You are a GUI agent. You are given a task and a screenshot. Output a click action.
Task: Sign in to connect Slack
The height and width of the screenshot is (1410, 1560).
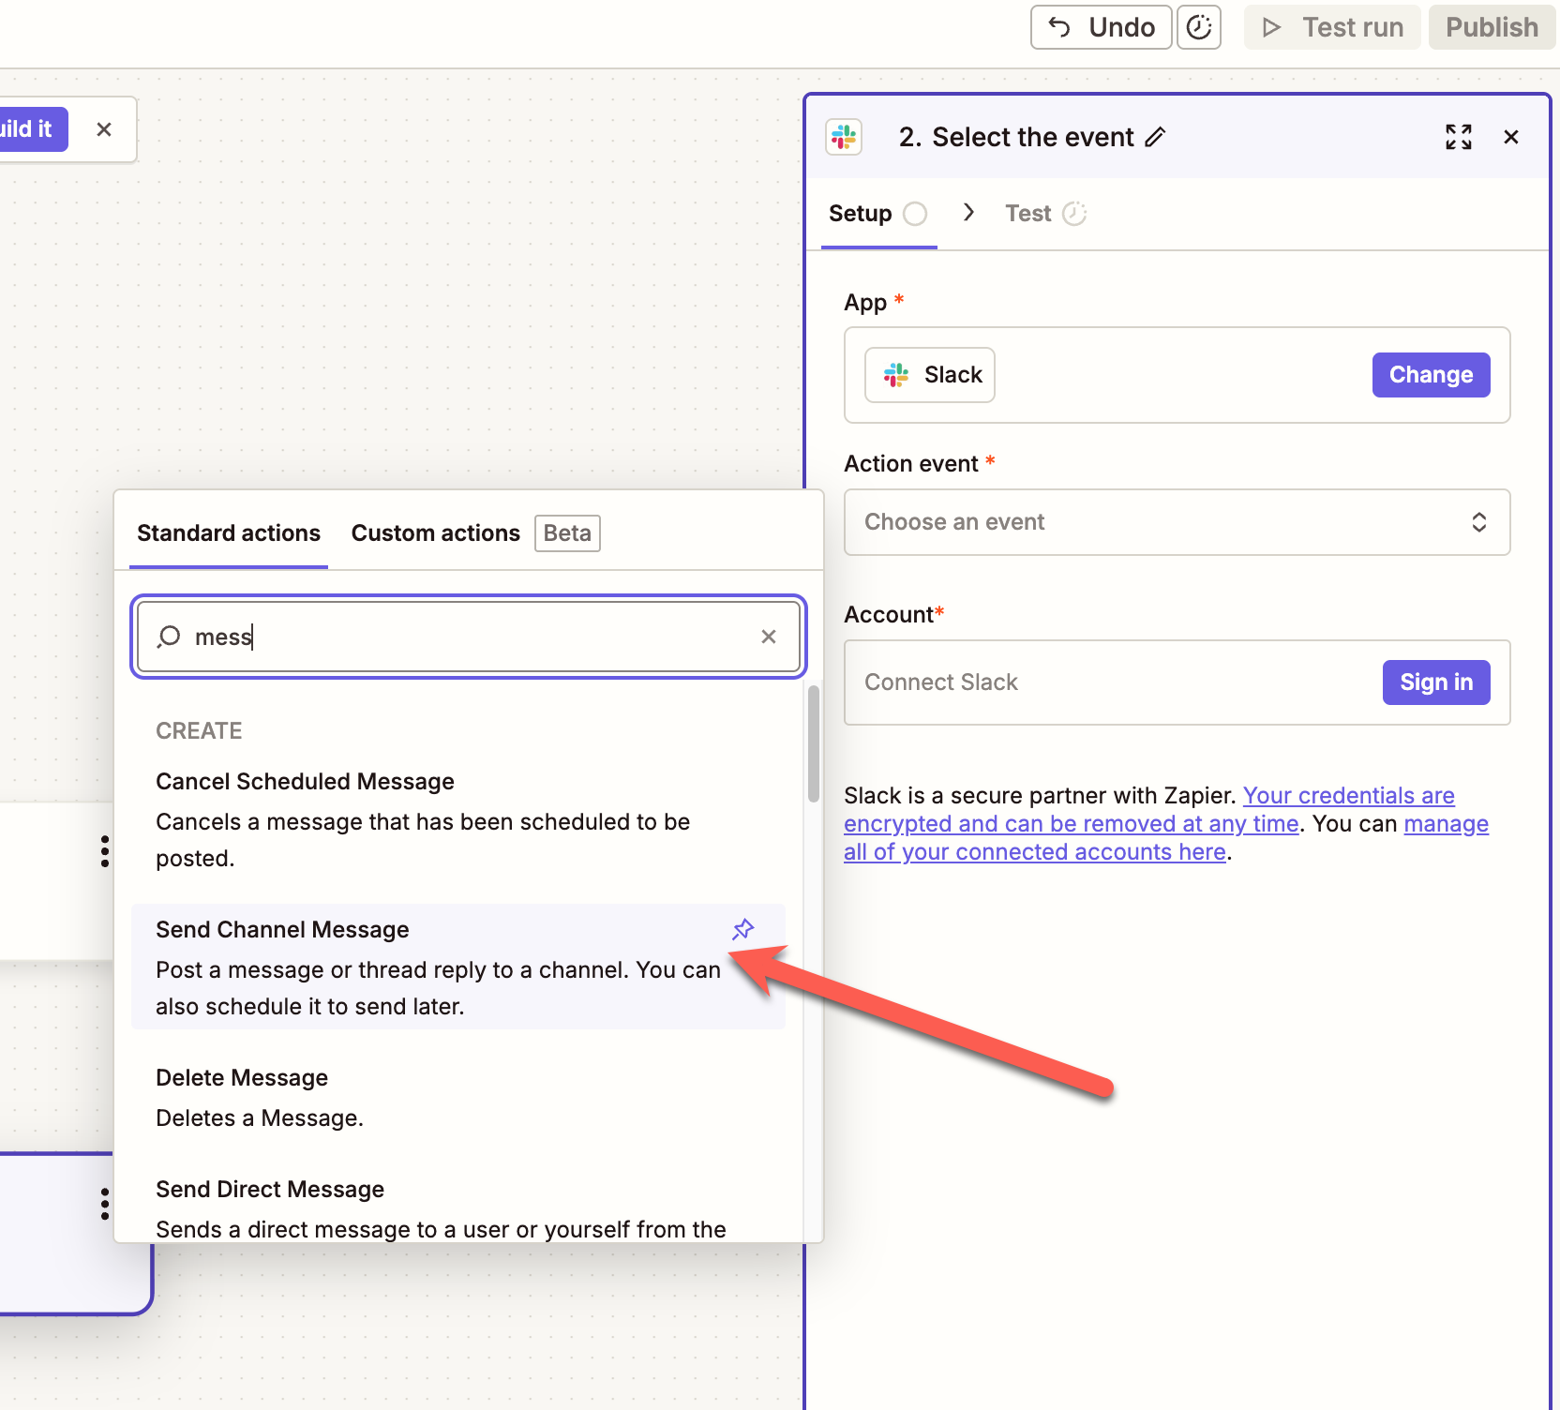(1436, 682)
